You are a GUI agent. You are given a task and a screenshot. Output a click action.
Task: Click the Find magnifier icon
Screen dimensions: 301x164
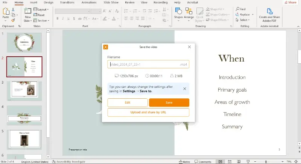(238, 9)
